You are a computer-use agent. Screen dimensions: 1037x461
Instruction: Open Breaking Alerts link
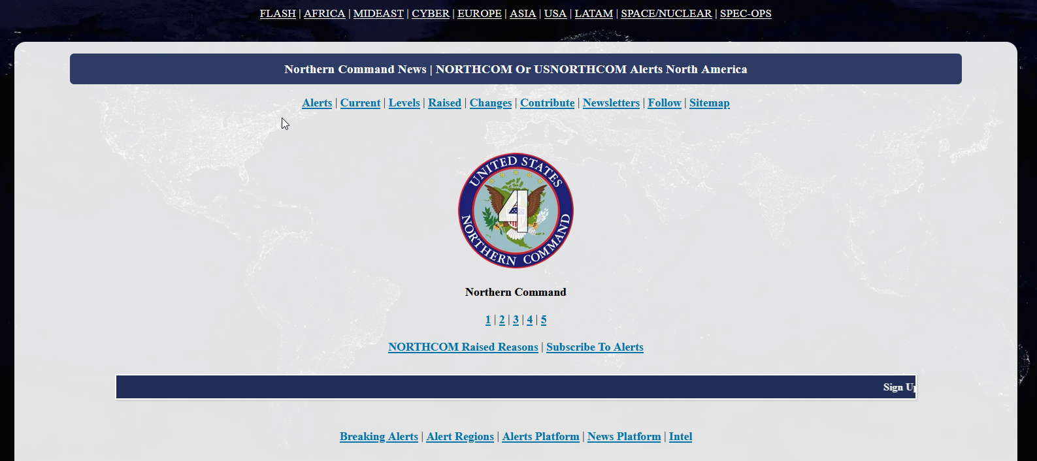[378, 437]
